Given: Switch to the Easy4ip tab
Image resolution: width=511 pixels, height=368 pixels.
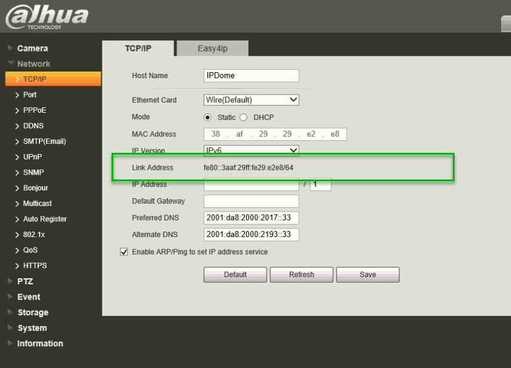Looking at the screenshot, I should point(212,49).
